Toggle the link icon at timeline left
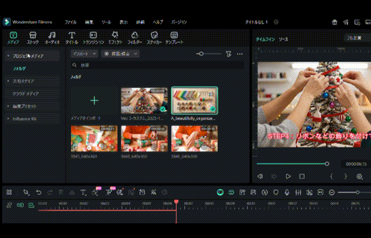This screenshot has width=371, height=238. tap(9, 205)
